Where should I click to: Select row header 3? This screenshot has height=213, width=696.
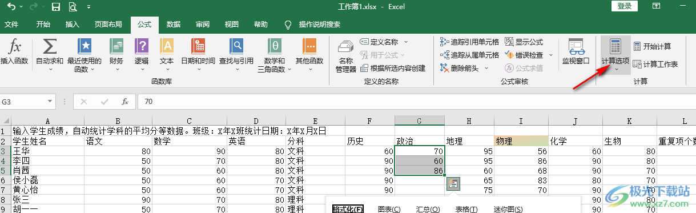(5, 151)
